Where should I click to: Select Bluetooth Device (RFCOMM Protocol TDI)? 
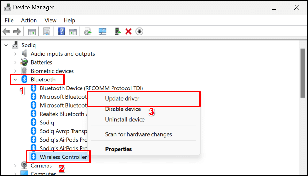[x=91, y=88]
